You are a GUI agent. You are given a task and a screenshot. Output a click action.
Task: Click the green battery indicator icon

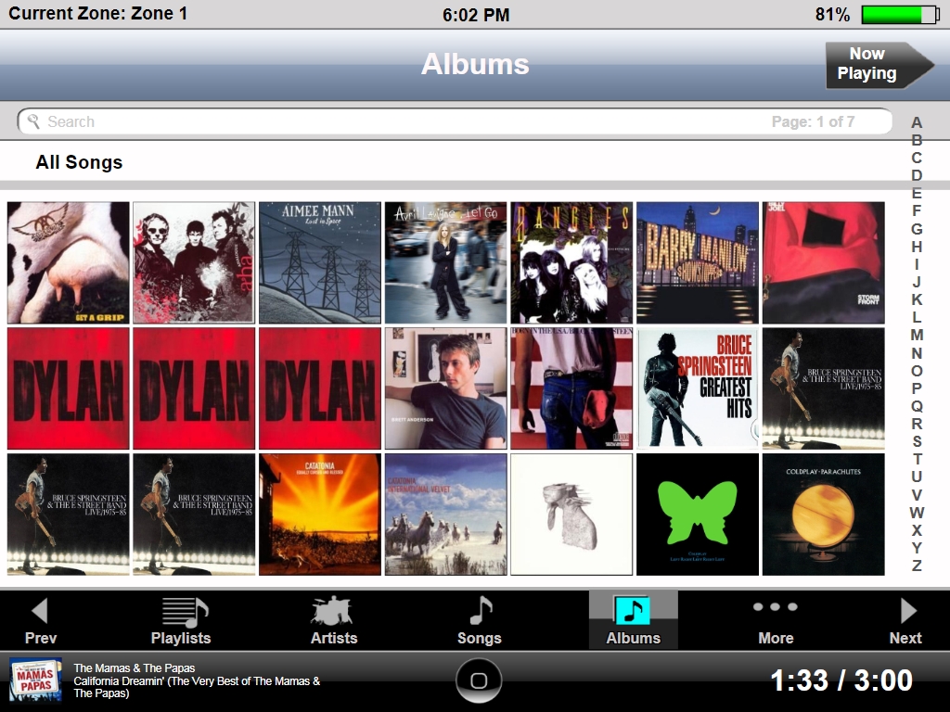click(900, 15)
